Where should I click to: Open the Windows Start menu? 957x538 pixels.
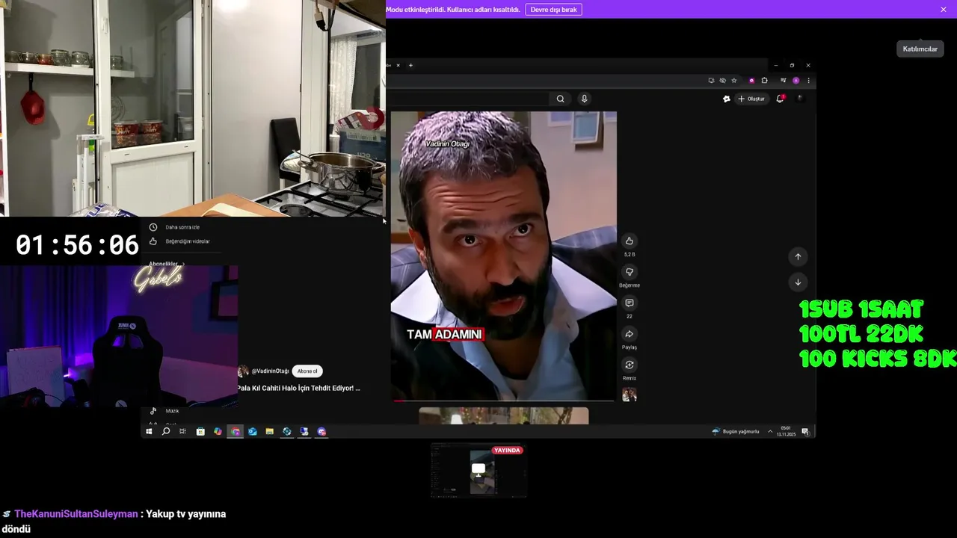pos(149,431)
